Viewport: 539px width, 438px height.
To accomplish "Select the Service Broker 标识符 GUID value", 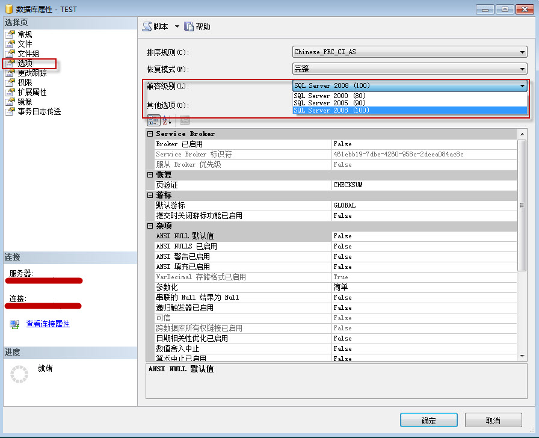I will click(424, 155).
